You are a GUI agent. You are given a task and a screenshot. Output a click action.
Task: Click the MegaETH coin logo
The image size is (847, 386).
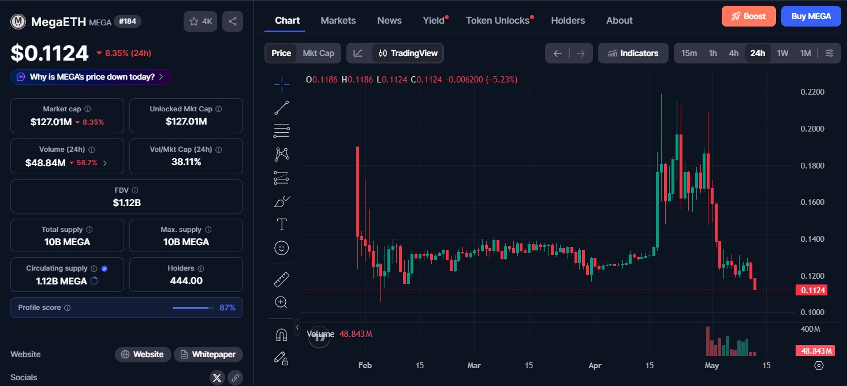pyautogui.click(x=18, y=22)
